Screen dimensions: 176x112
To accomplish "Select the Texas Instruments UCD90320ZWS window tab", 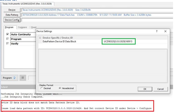I will point(27,4).
